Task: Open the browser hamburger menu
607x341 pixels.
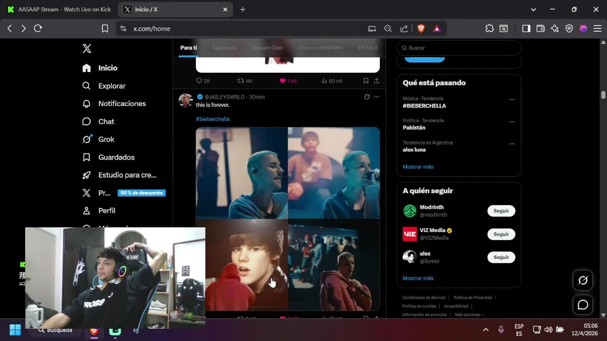Action: point(597,28)
